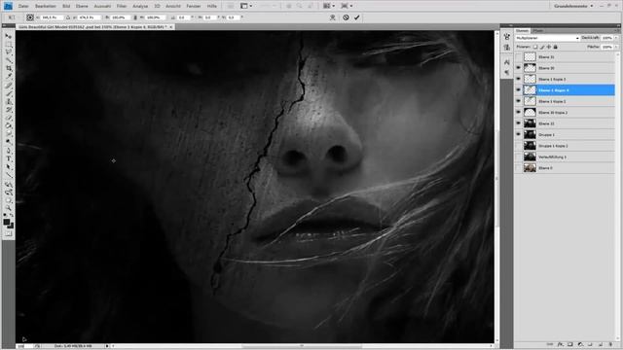Select the Gradient tool
This screenshot has height=350, width=623.
click(x=9, y=125)
